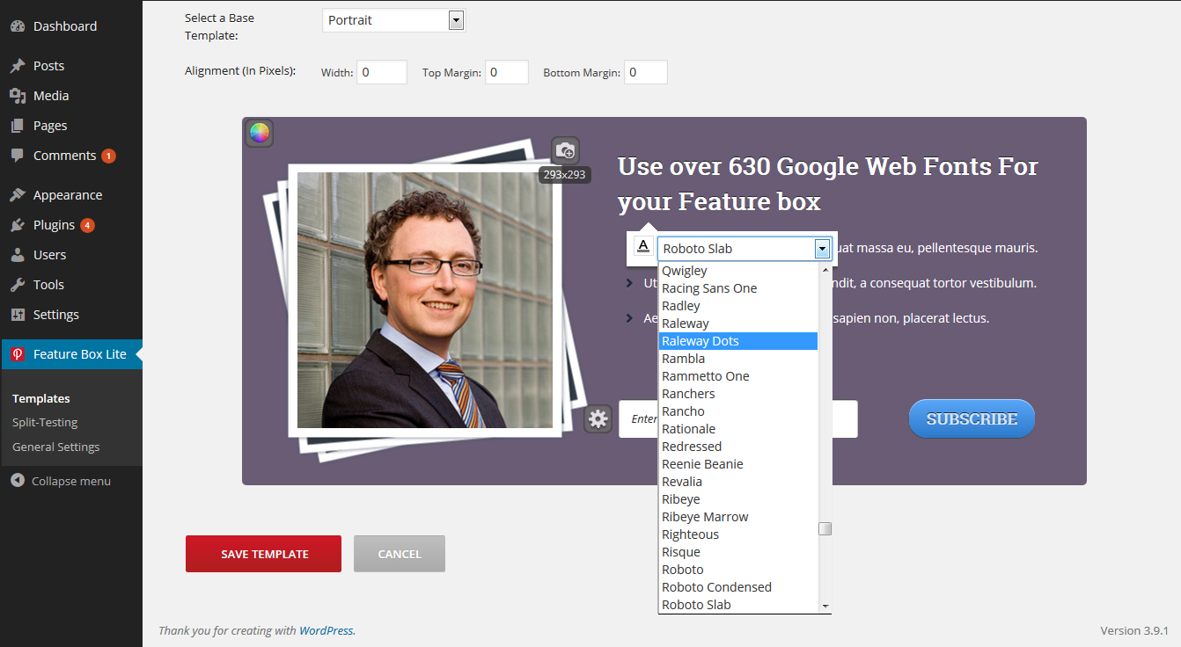Click the font list scrollbar thumb
The height and width of the screenshot is (647, 1181).
825,528
